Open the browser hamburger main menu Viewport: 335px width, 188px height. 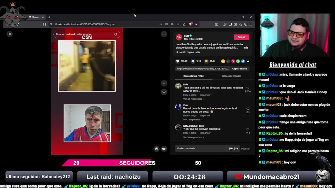[x=251, y=24]
